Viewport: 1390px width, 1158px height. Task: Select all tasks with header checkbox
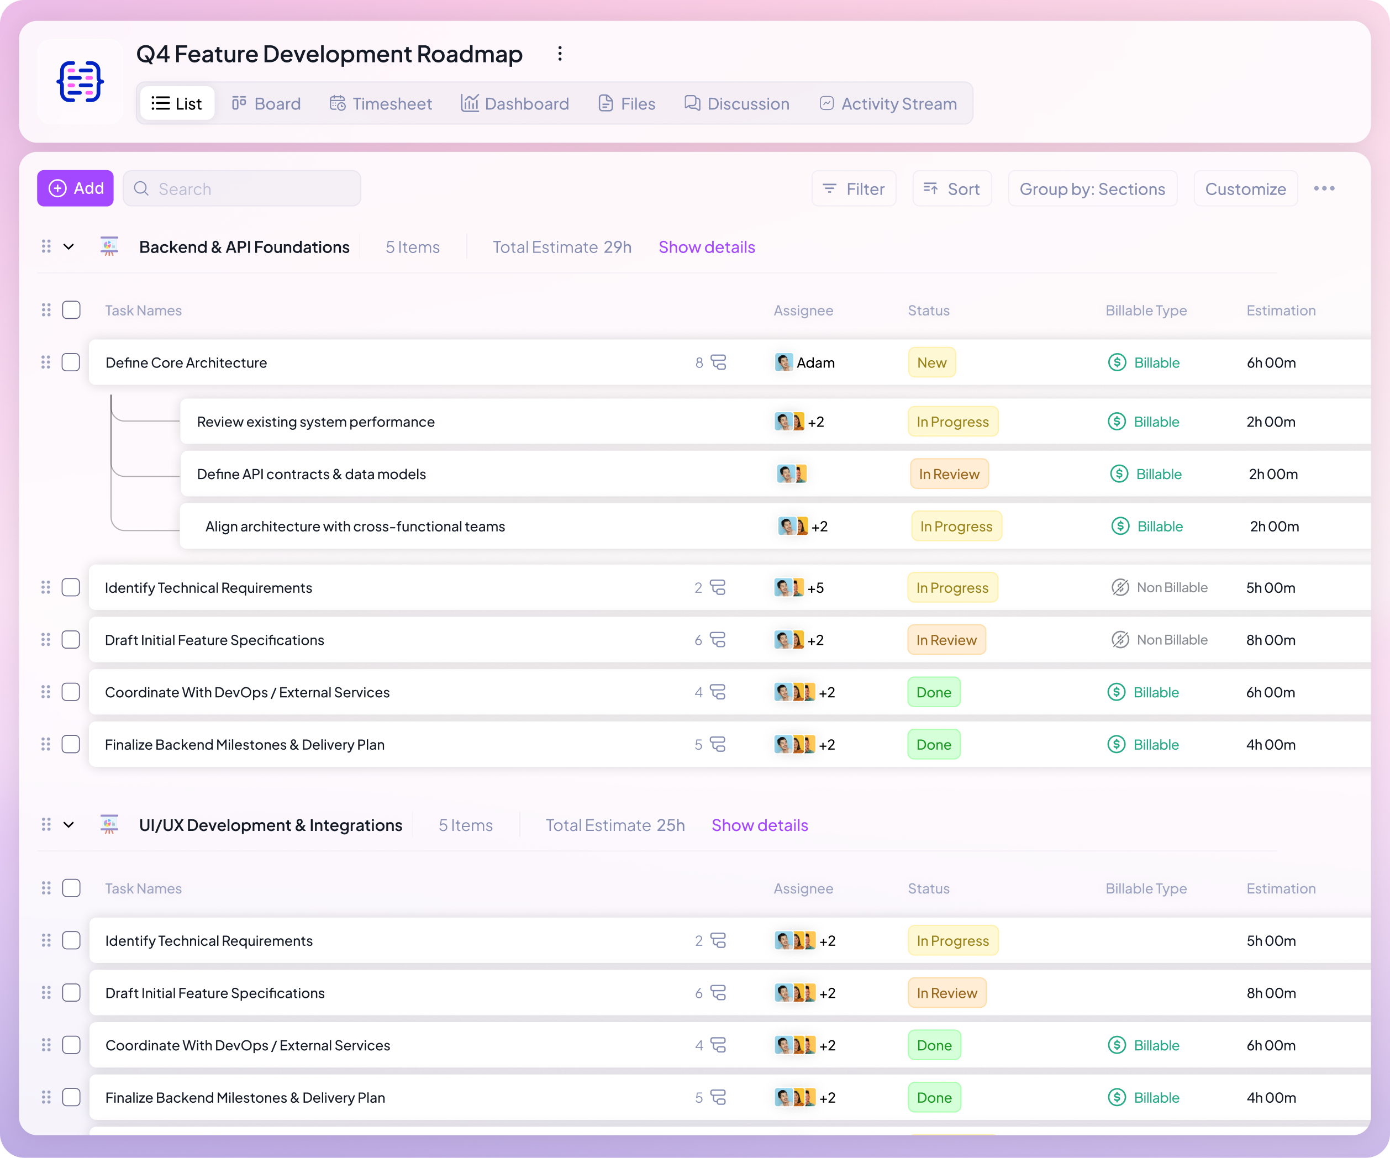coord(71,310)
